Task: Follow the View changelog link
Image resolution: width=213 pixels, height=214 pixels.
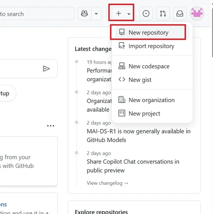Action: [107, 183]
